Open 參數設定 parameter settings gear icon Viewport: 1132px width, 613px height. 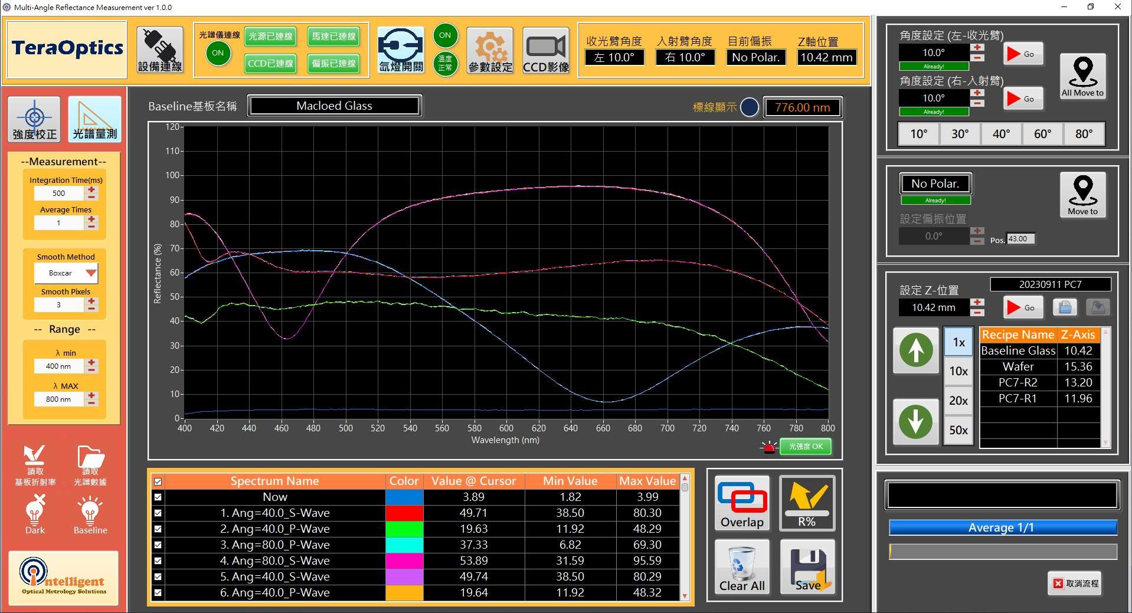(x=490, y=50)
